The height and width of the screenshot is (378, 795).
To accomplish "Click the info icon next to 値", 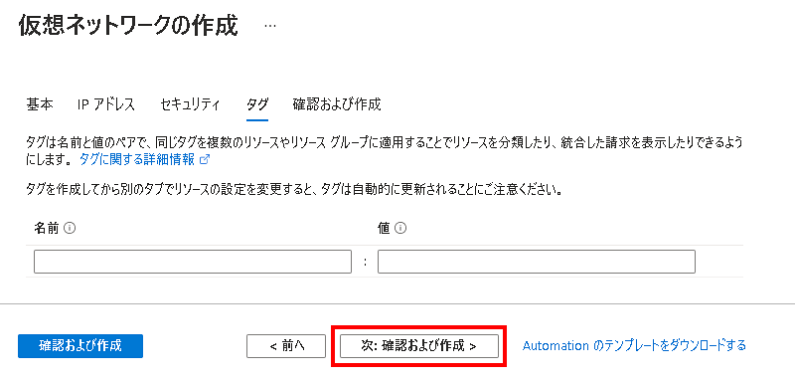I will (400, 229).
